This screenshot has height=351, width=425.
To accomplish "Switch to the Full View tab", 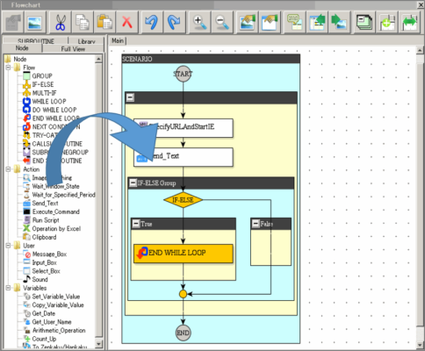I will tap(73, 49).
